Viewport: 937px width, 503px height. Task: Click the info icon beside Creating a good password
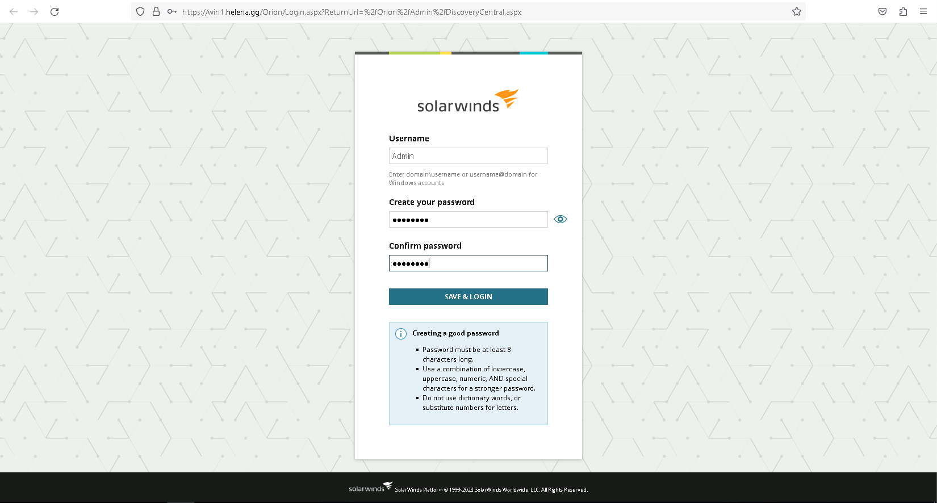point(401,334)
